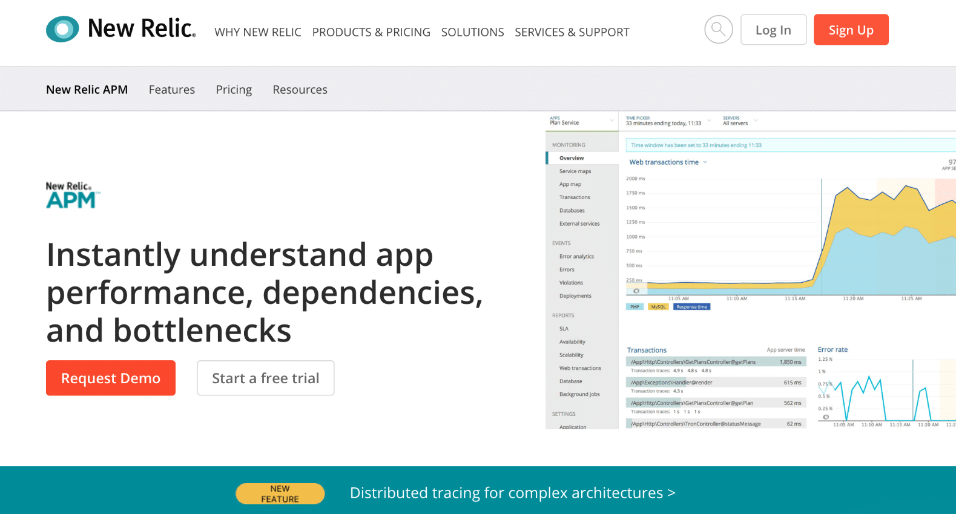Image resolution: width=956 pixels, height=514 pixels.
Task: Click the yellow New Feature badge
Action: pyautogui.click(x=280, y=493)
